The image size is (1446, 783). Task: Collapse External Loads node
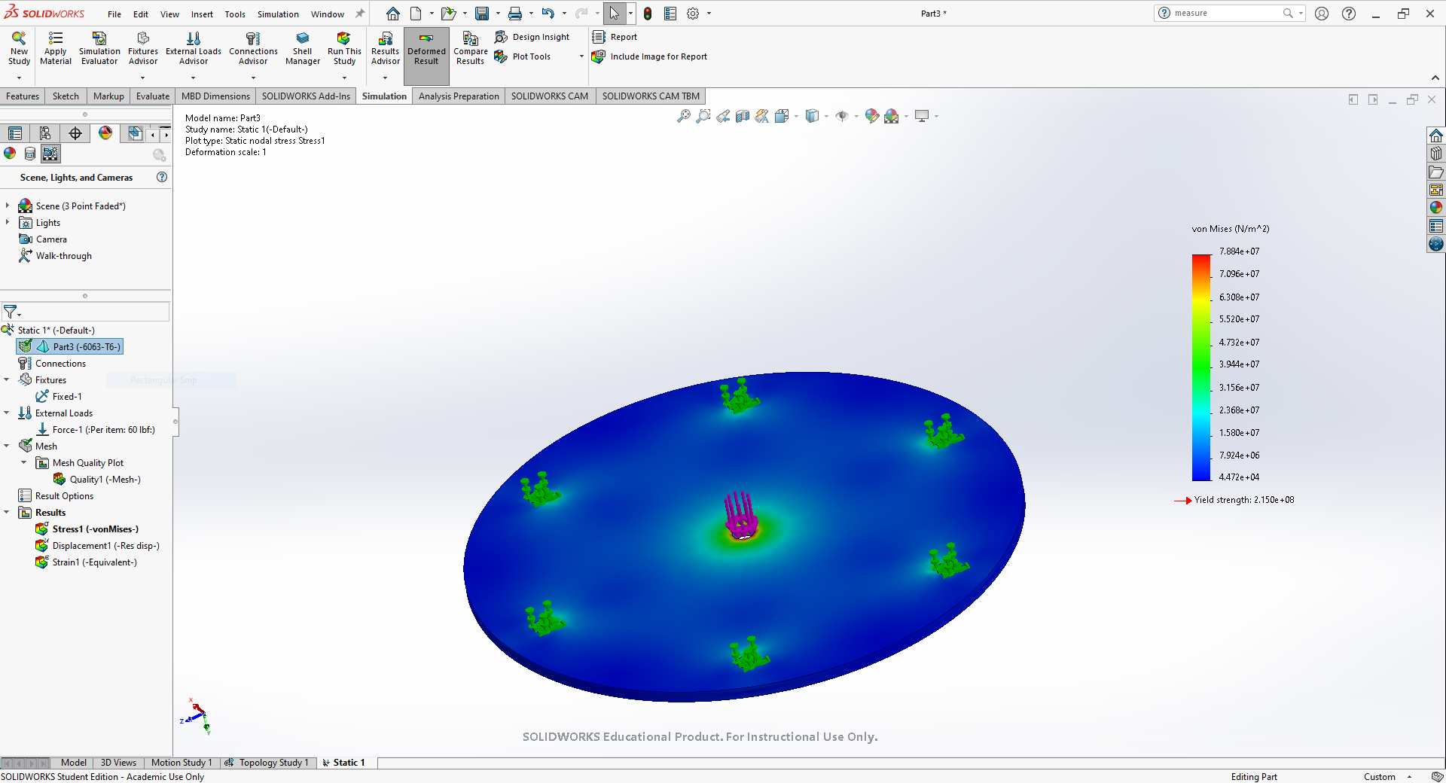(x=7, y=413)
